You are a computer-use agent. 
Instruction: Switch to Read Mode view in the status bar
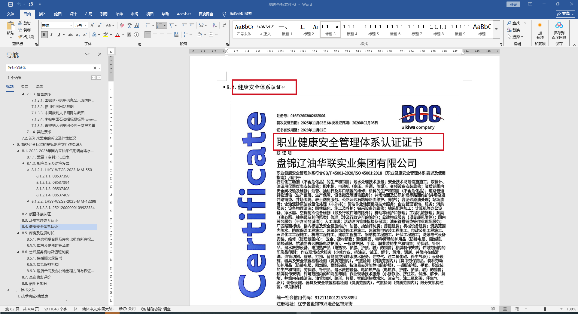tap(493, 309)
